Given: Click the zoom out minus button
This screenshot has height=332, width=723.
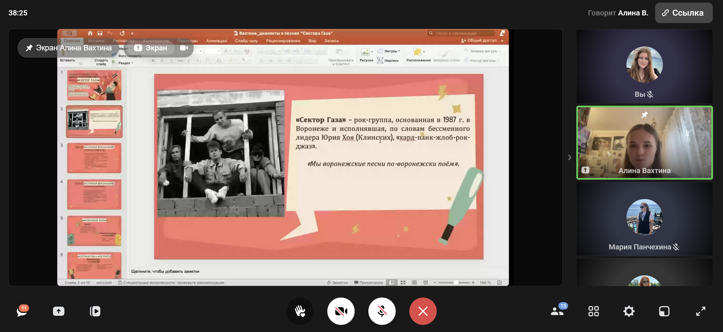Looking at the screenshot, I should (435, 282).
